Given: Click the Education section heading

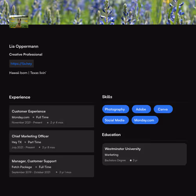Looking at the screenshot, I should (x=111, y=135).
